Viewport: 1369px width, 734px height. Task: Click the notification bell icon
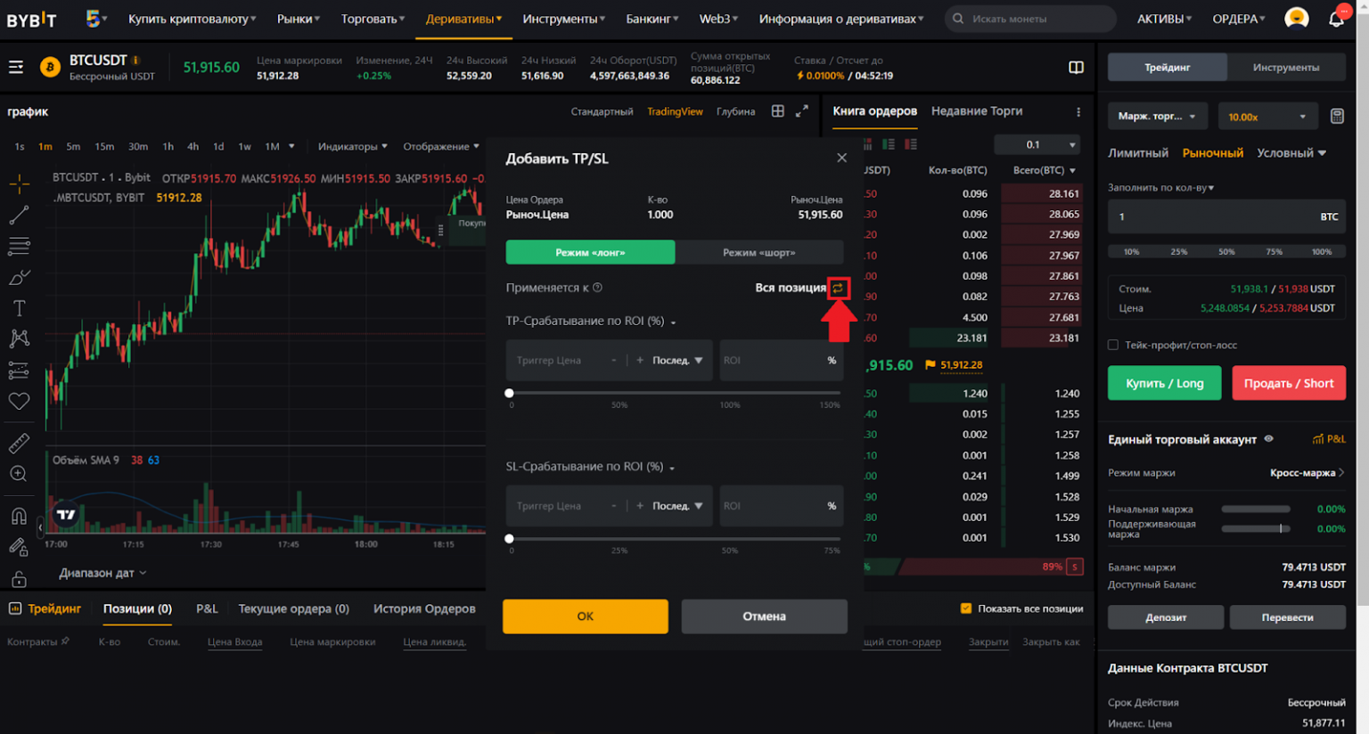1335,19
